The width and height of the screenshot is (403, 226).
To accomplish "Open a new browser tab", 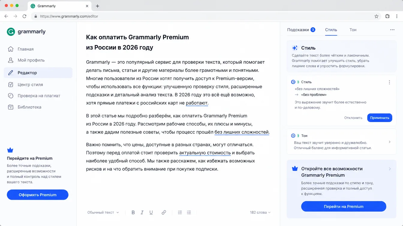I will click(x=97, y=6).
